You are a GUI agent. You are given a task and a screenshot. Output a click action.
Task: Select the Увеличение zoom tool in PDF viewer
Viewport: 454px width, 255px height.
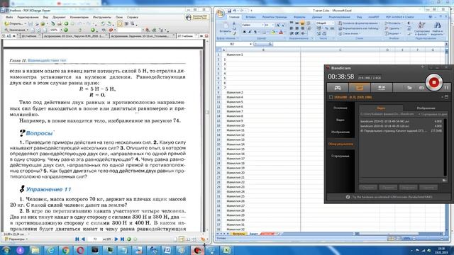click(16, 30)
